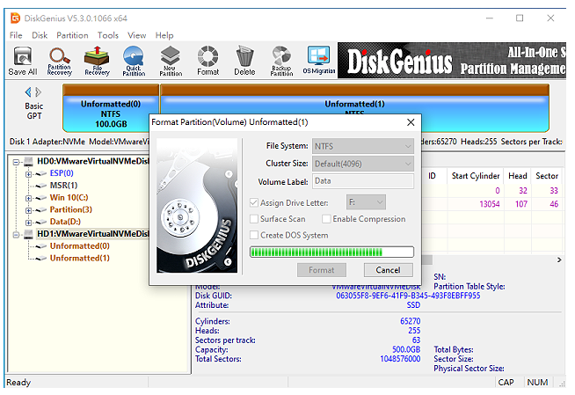Click the CAP indicator in status bar
This screenshot has width=575, height=395.
point(506,382)
